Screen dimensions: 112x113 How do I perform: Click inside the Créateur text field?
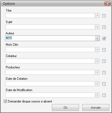50,61
